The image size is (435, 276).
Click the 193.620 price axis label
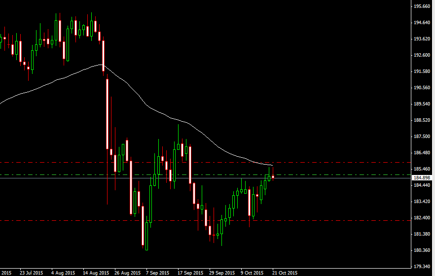tap(422, 39)
